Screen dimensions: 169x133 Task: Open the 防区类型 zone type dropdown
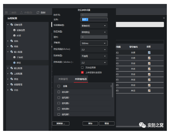pos(94,32)
